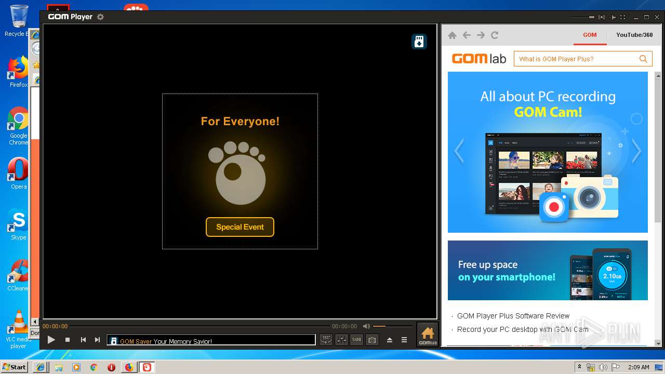Image resolution: width=665 pixels, height=374 pixels.
Task: Adjust the window transparency slider in title bar
Action: pos(582,17)
